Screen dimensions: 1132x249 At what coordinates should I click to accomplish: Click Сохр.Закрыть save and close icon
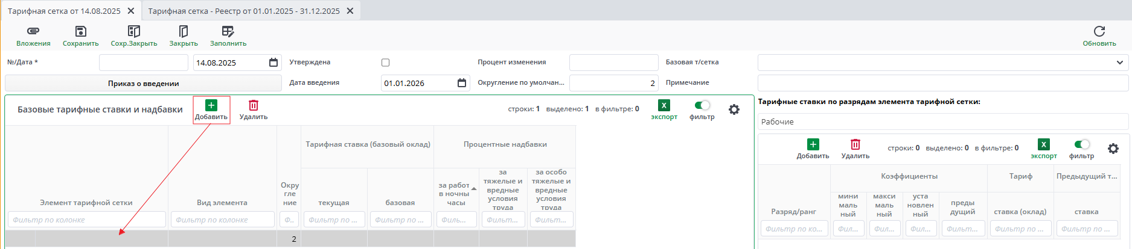(x=133, y=31)
